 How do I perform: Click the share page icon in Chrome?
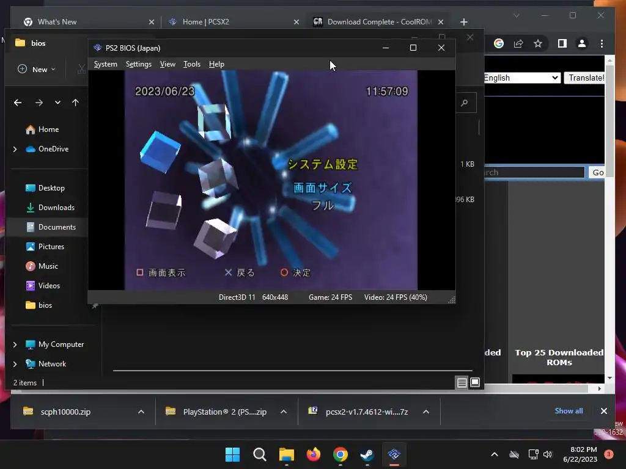pyautogui.click(x=518, y=43)
